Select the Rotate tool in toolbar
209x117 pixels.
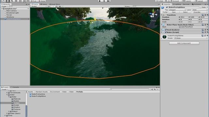pyautogui.click(x=12, y=1)
